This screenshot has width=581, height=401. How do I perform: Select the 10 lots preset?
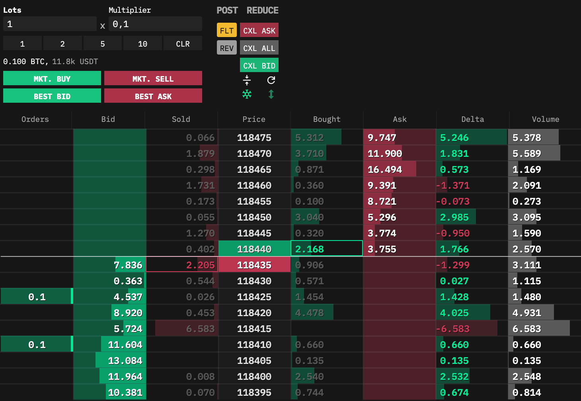tap(142, 44)
